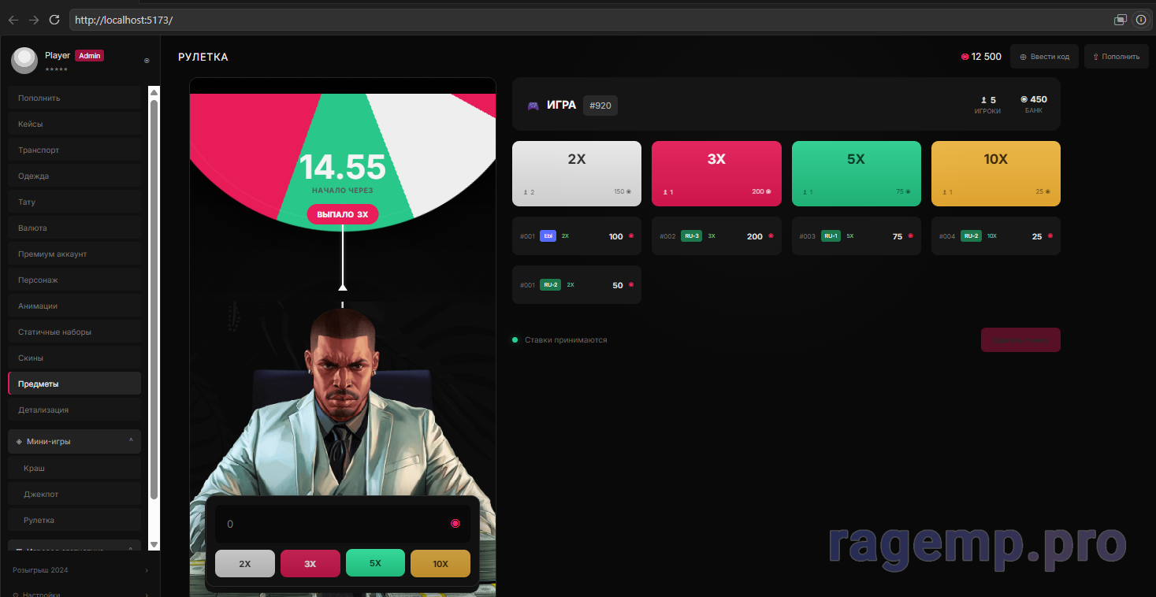
Task: Click the EbI badge in the 100 bet row
Action: 548,236
